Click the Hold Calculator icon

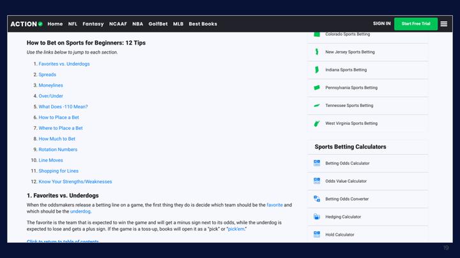pos(317,234)
